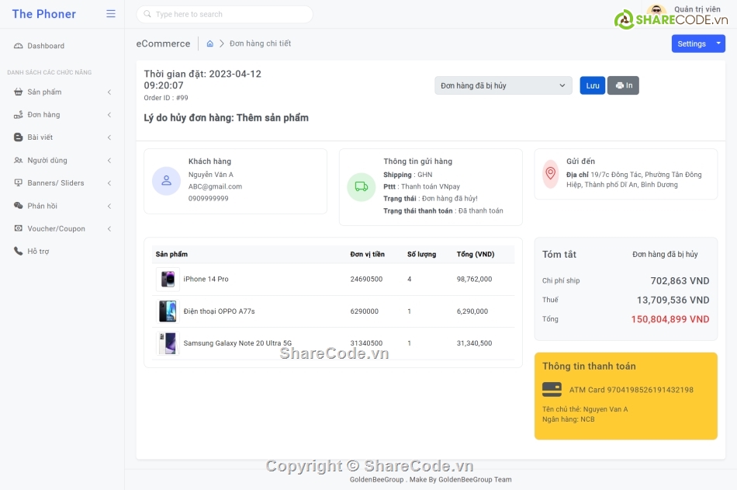The image size is (737, 490).
Task: Open Samsung Galaxy Note 20 Ultra thumbnail
Action: tap(168, 343)
